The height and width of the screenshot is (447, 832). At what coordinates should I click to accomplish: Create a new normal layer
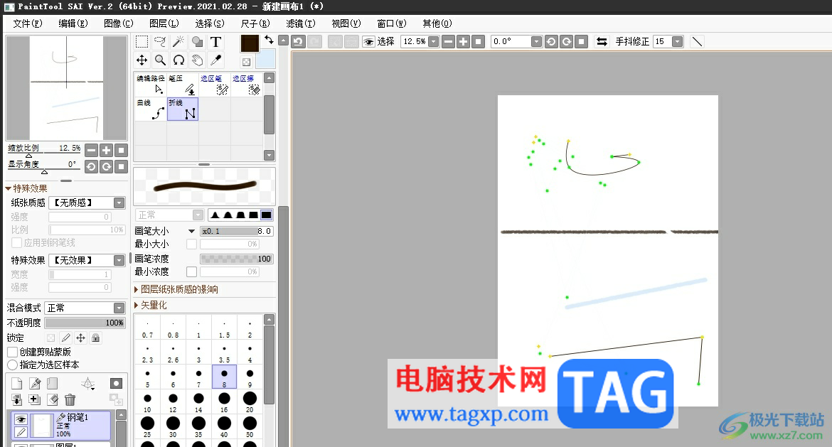(17, 383)
